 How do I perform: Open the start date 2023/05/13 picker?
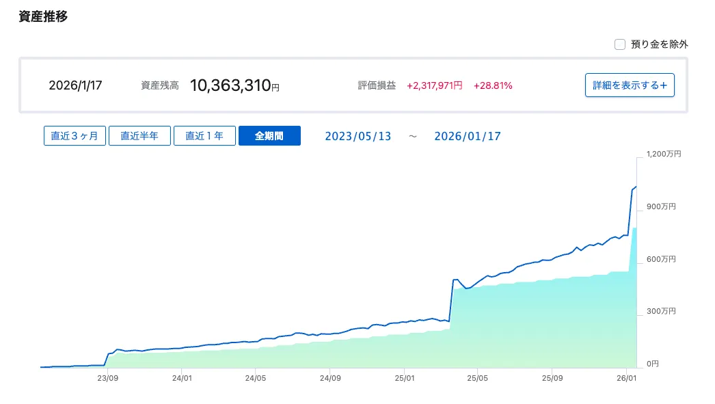[x=358, y=136]
